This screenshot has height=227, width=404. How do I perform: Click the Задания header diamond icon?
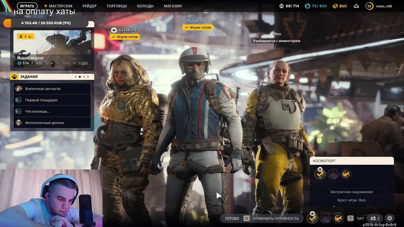tap(15, 77)
